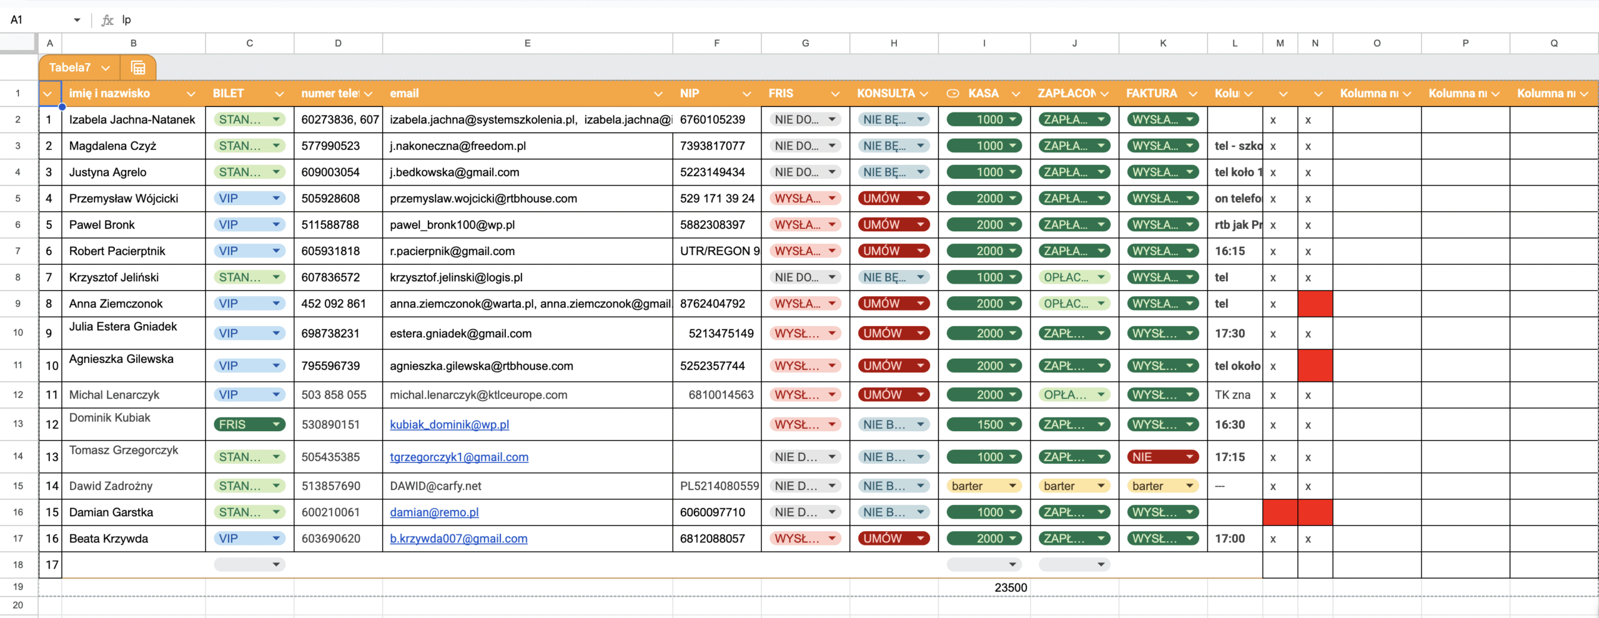The image size is (1599, 618).
Task: Open tgrzegorczyk1@gmail.com email link
Action: click(x=459, y=457)
